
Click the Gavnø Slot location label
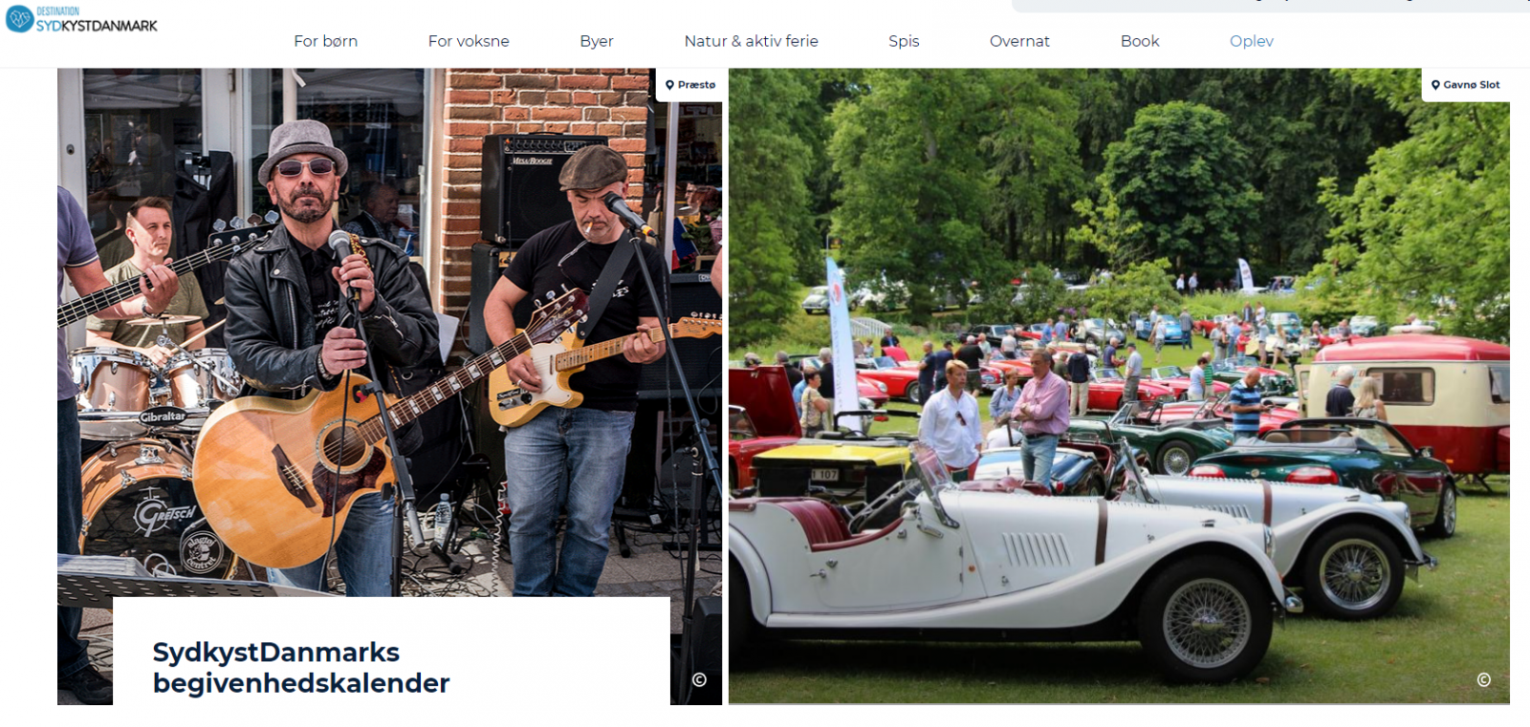pyautogui.click(x=1472, y=85)
